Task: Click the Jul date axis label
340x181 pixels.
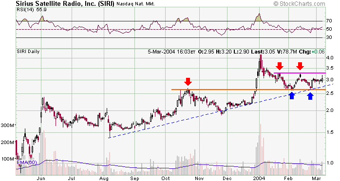Action: tap(71, 179)
